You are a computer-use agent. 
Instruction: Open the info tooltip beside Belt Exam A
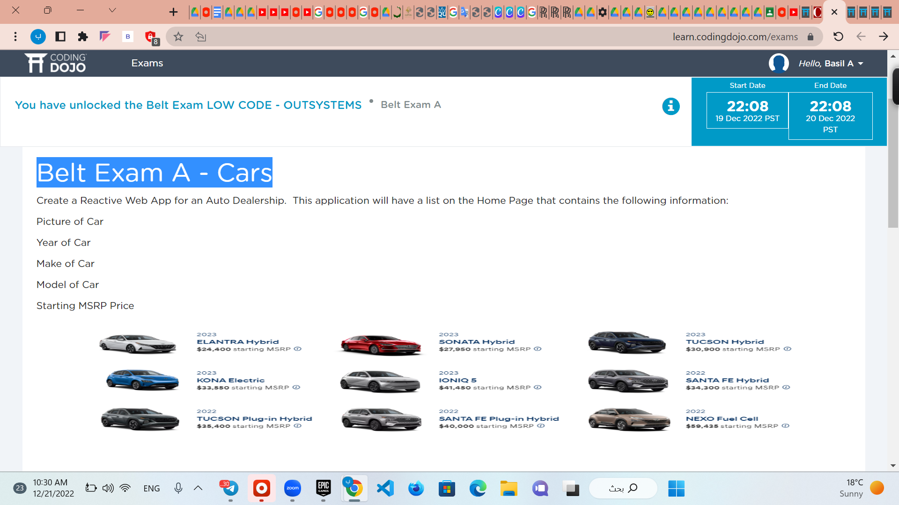[671, 107]
